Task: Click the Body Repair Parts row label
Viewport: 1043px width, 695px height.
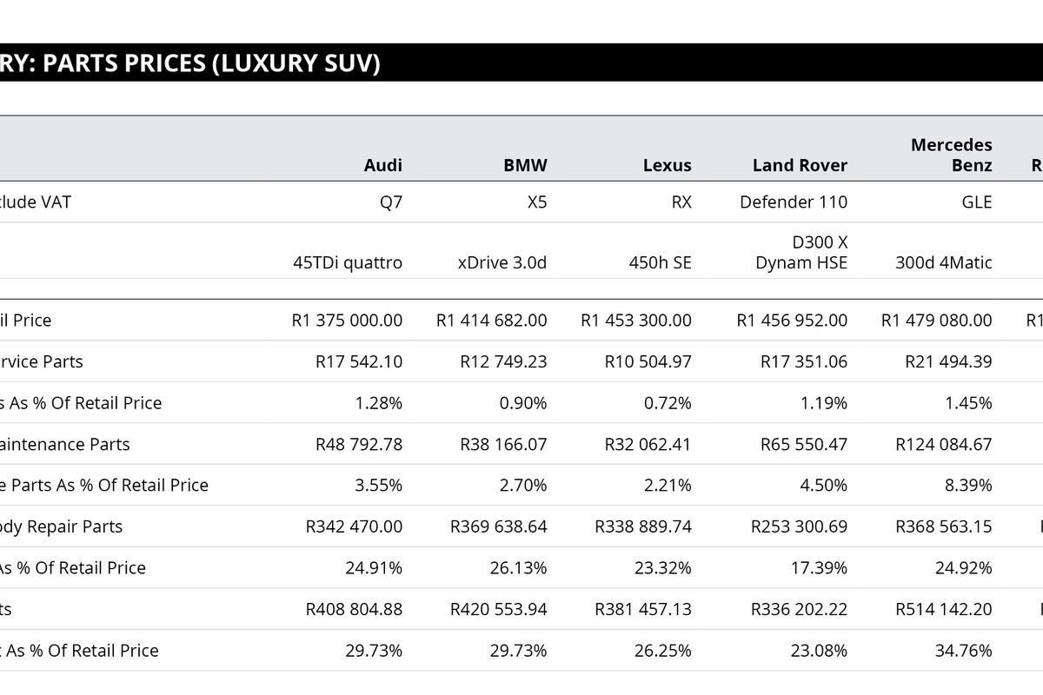Action: point(61,526)
